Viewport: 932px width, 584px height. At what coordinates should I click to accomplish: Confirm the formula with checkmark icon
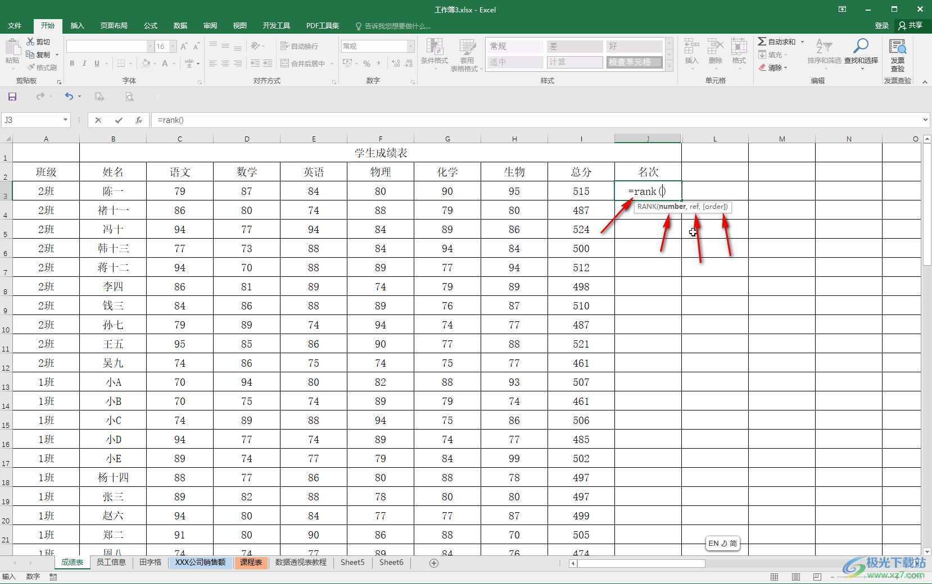(x=119, y=120)
